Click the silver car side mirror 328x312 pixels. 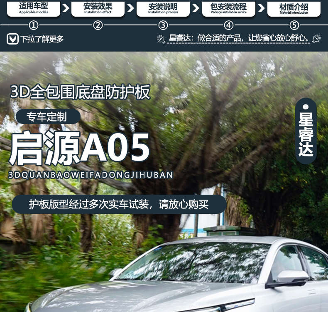pyautogui.click(x=287, y=280)
